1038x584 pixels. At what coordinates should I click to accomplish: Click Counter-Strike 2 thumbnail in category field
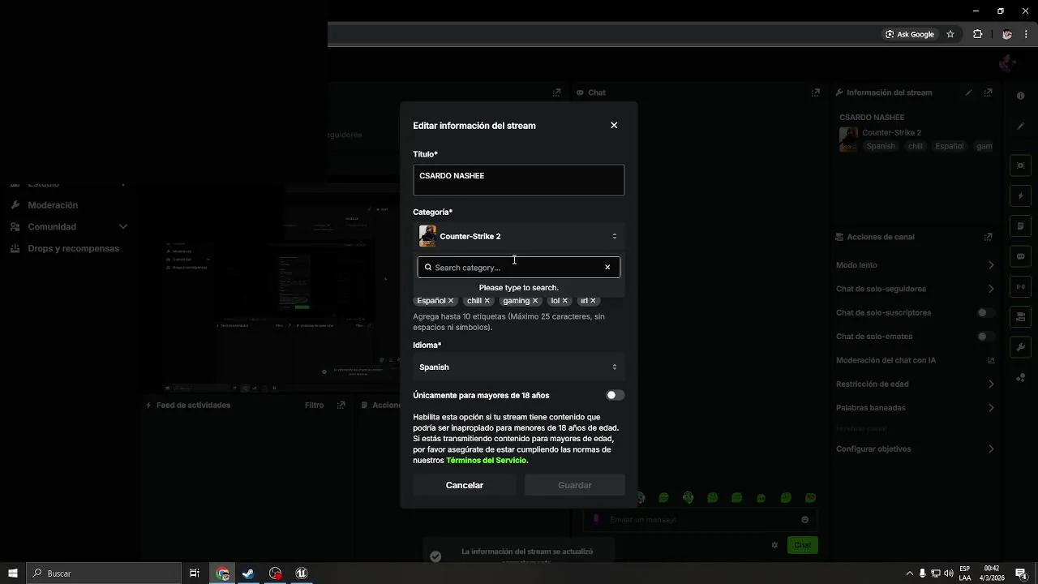click(427, 236)
